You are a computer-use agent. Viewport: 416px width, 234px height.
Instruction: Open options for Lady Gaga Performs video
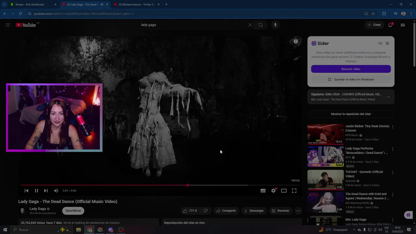[393, 149]
